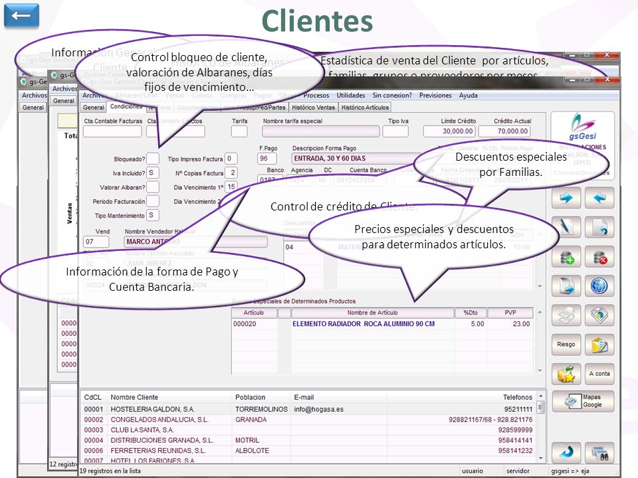Click the edit record pen icon

click(566, 227)
